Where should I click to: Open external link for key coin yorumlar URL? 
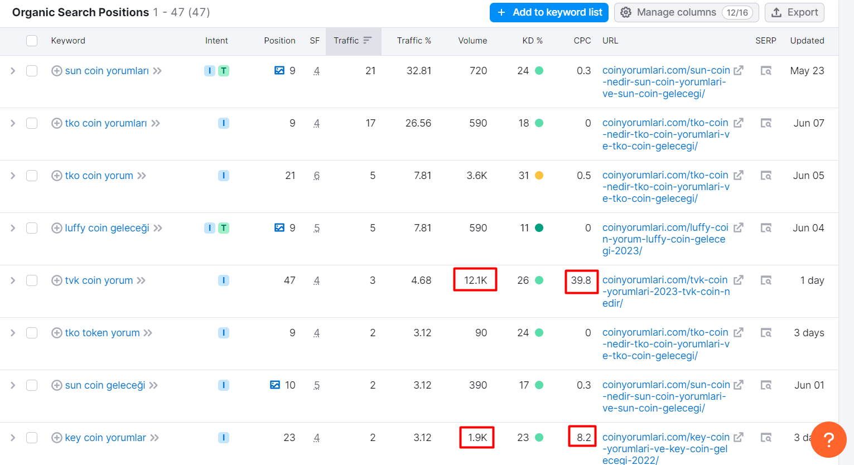pyautogui.click(x=739, y=437)
